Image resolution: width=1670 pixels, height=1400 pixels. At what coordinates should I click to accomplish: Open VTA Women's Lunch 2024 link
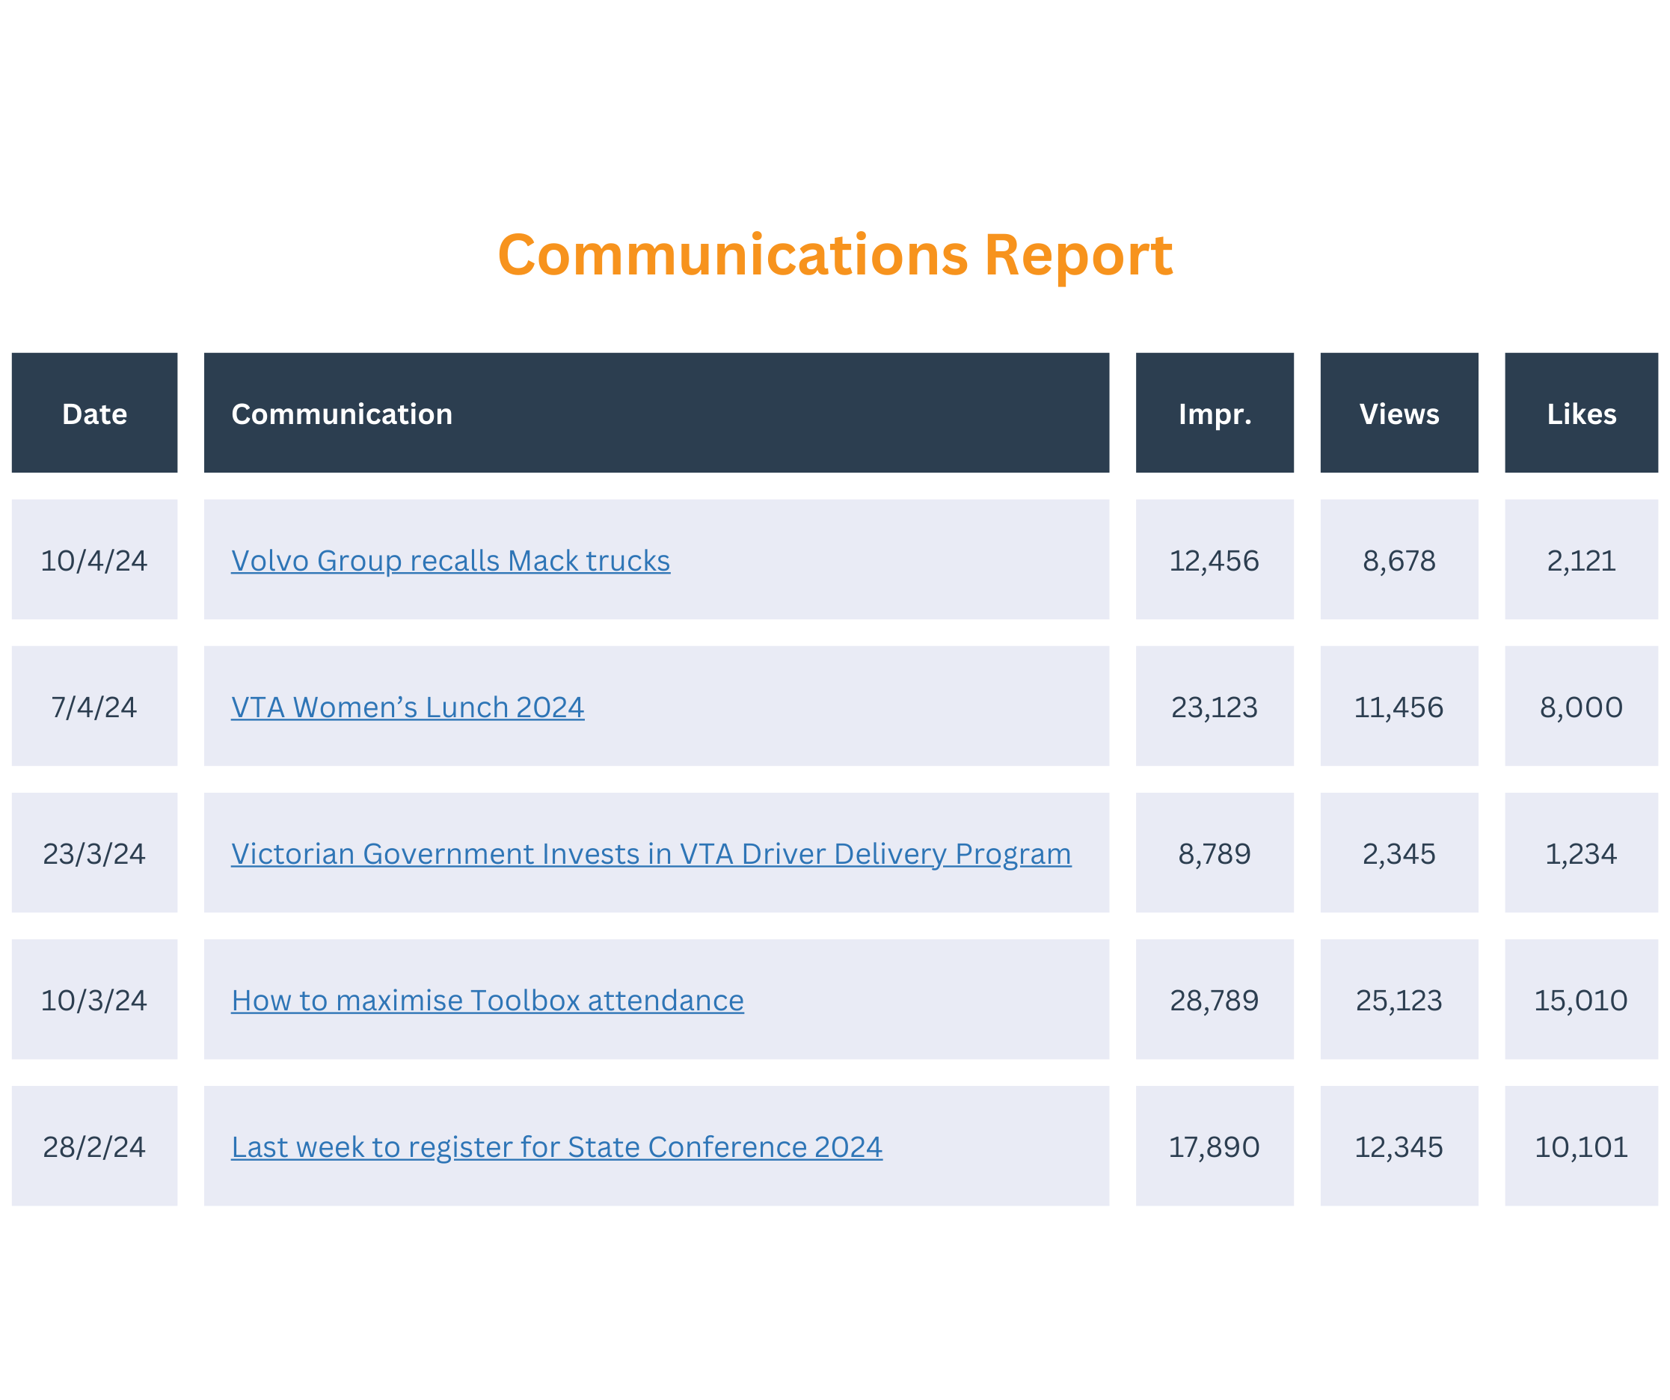(x=407, y=707)
